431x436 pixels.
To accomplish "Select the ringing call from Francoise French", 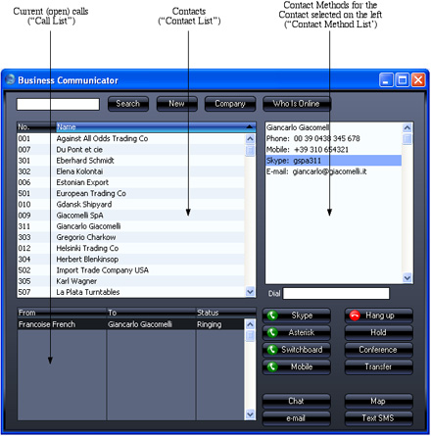I will point(130,324).
